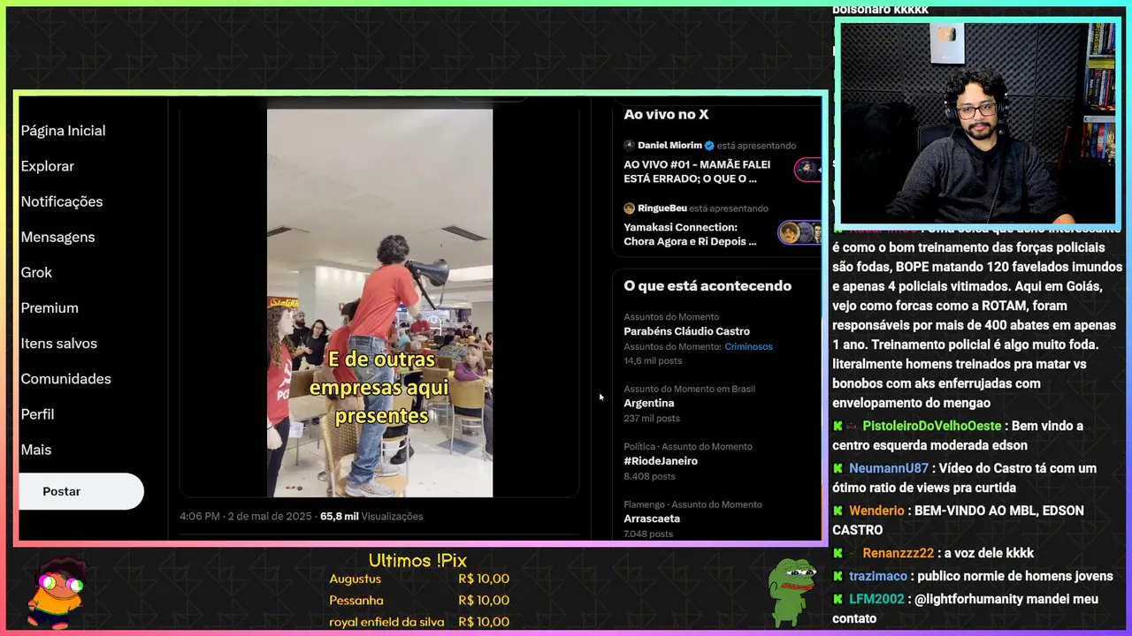
Task: Click the yellow video subtitle caption
Action: tap(381, 387)
